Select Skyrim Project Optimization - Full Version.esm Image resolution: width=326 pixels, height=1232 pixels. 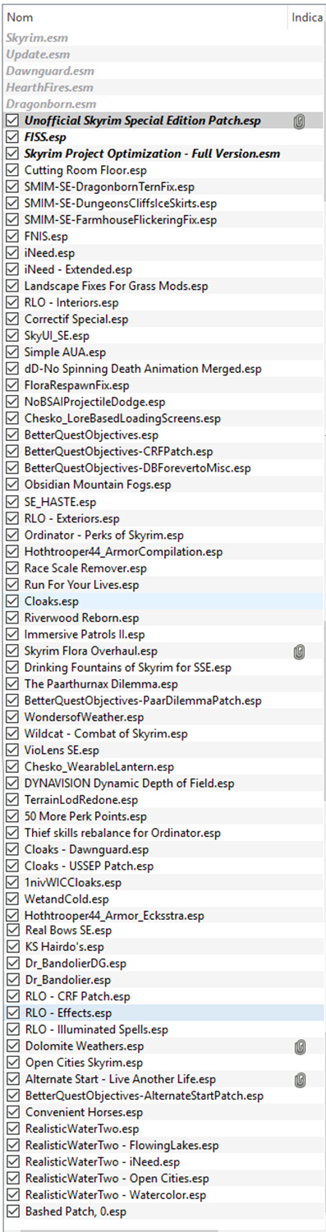point(152,154)
